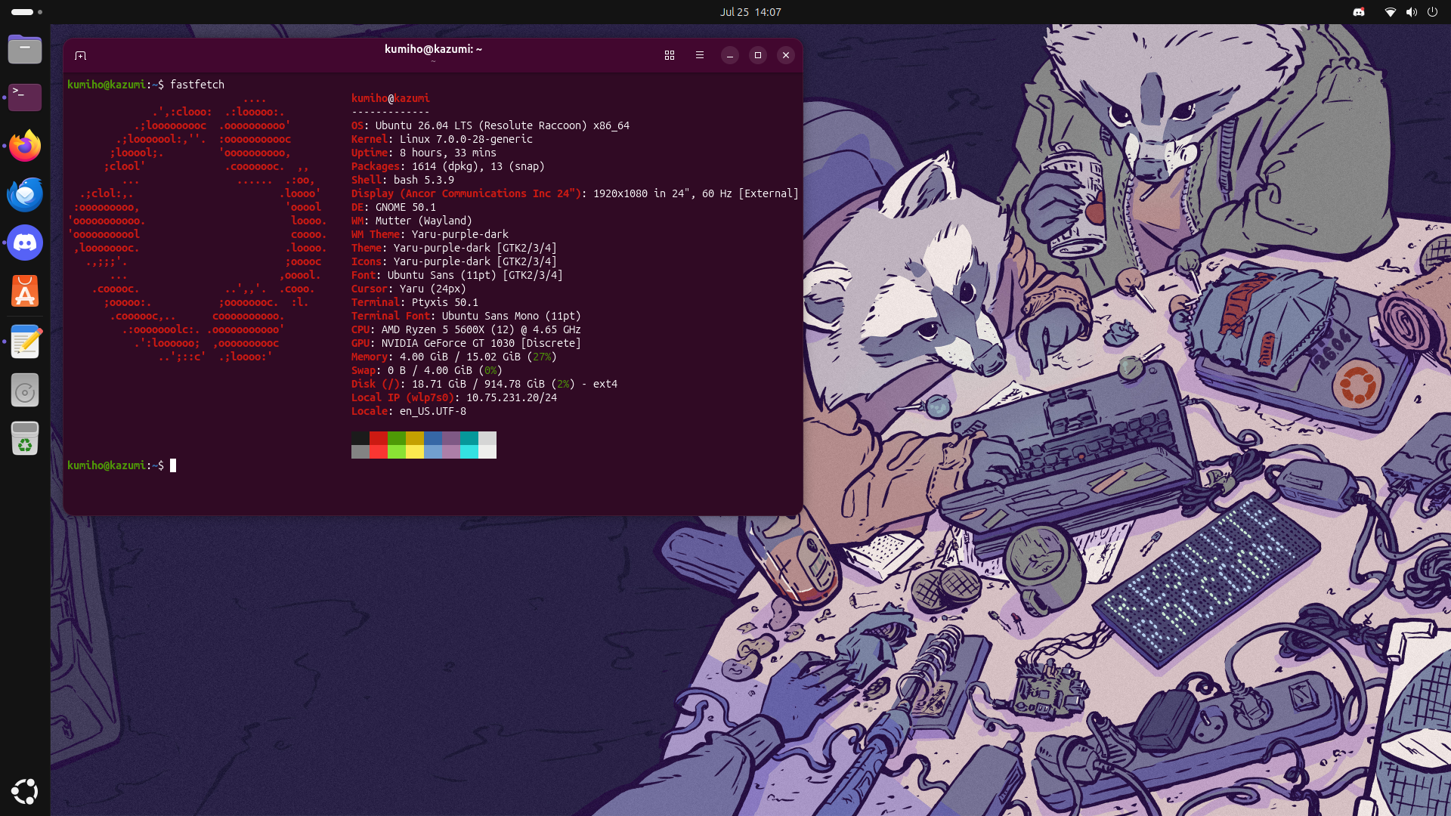Screen dimensions: 1451x816
Task: Open the power menu icon in the top bar
Action: pyautogui.click(x=1432, y=12)
